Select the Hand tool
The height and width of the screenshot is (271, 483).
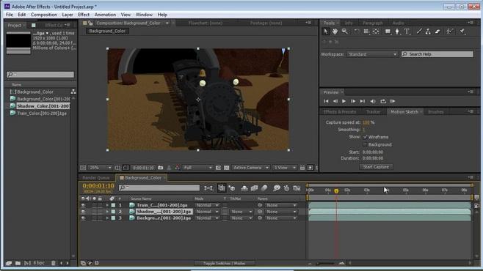(x=335, y=31)
